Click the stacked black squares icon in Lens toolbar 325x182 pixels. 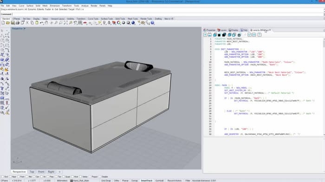(224, 35)
